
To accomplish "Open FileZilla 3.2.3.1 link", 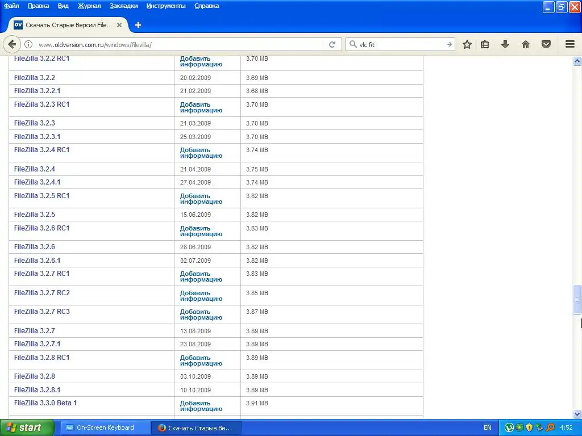I will [x=37, y=136].
